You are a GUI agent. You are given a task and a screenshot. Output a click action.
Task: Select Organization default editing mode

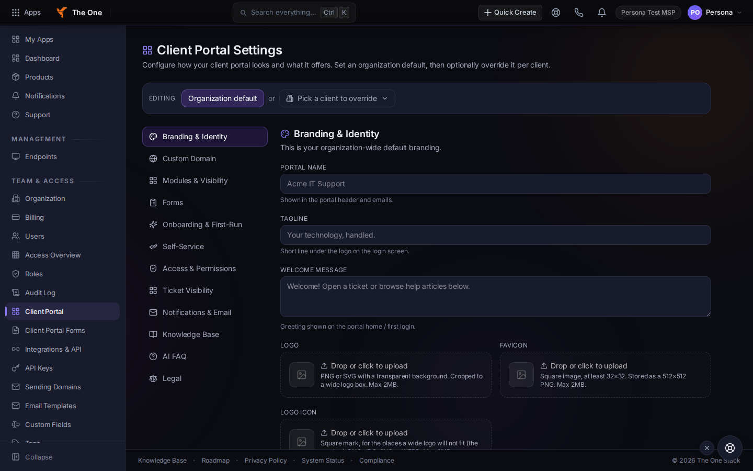(x=223, y=98)
